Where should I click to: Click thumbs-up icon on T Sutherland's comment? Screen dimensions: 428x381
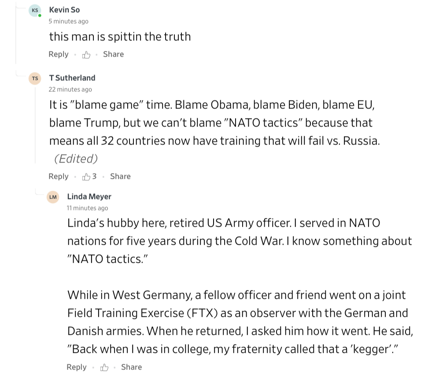click(x=87, y=177)
